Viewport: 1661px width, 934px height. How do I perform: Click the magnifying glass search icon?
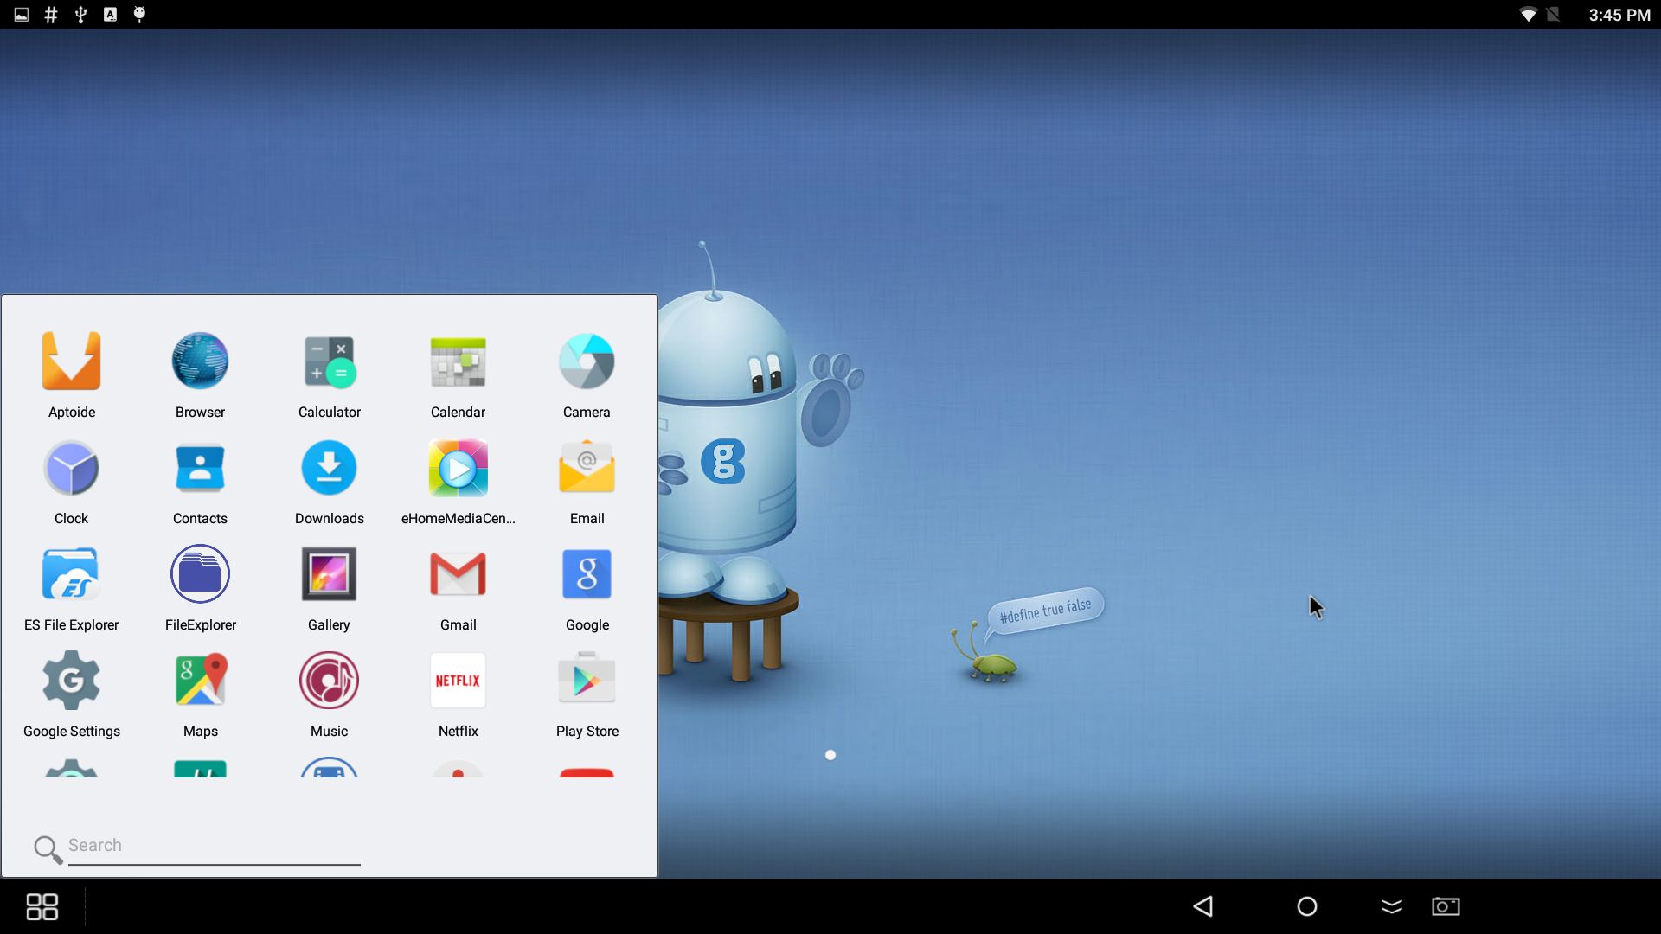tap(48, 849)
